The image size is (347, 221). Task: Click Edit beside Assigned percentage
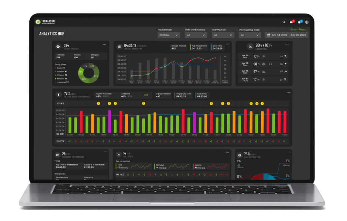tap(146, 95)
